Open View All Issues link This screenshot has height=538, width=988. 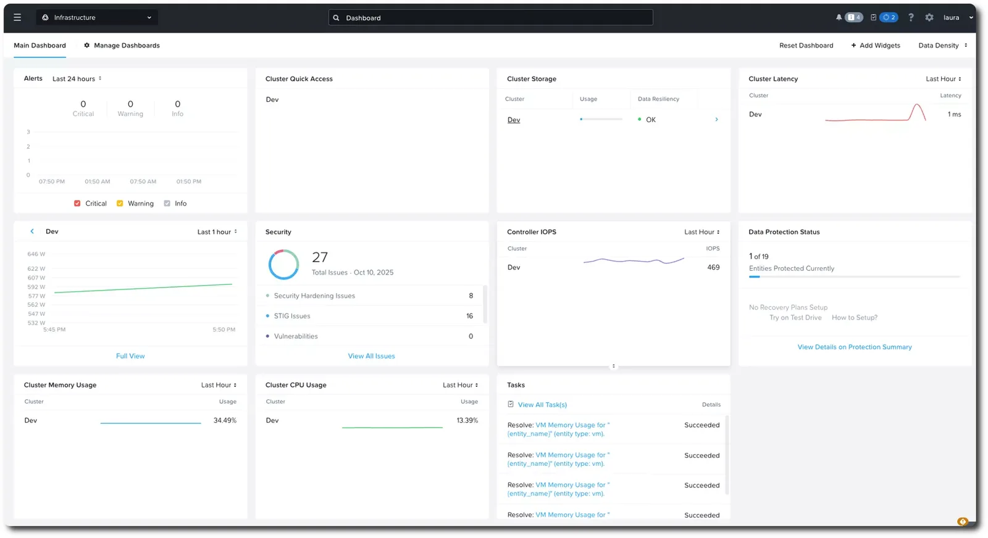click(371, 356)
